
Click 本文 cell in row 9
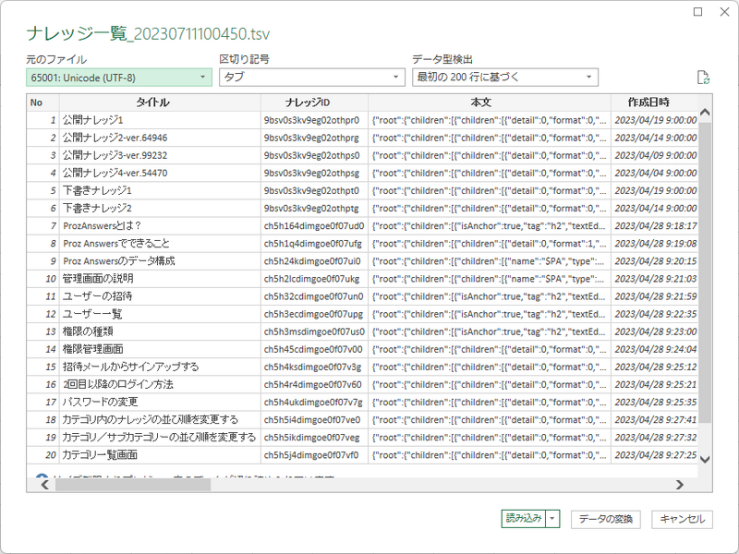pos(490,261)
